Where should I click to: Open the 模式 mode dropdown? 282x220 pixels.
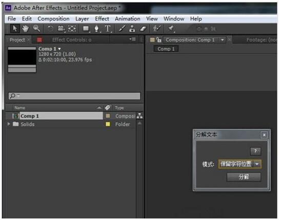click(239, 164)
